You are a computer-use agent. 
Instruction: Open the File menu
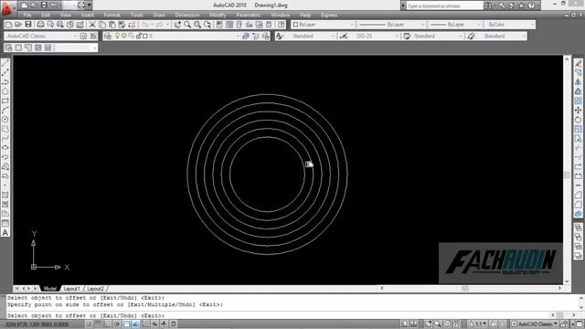(27, 15)
